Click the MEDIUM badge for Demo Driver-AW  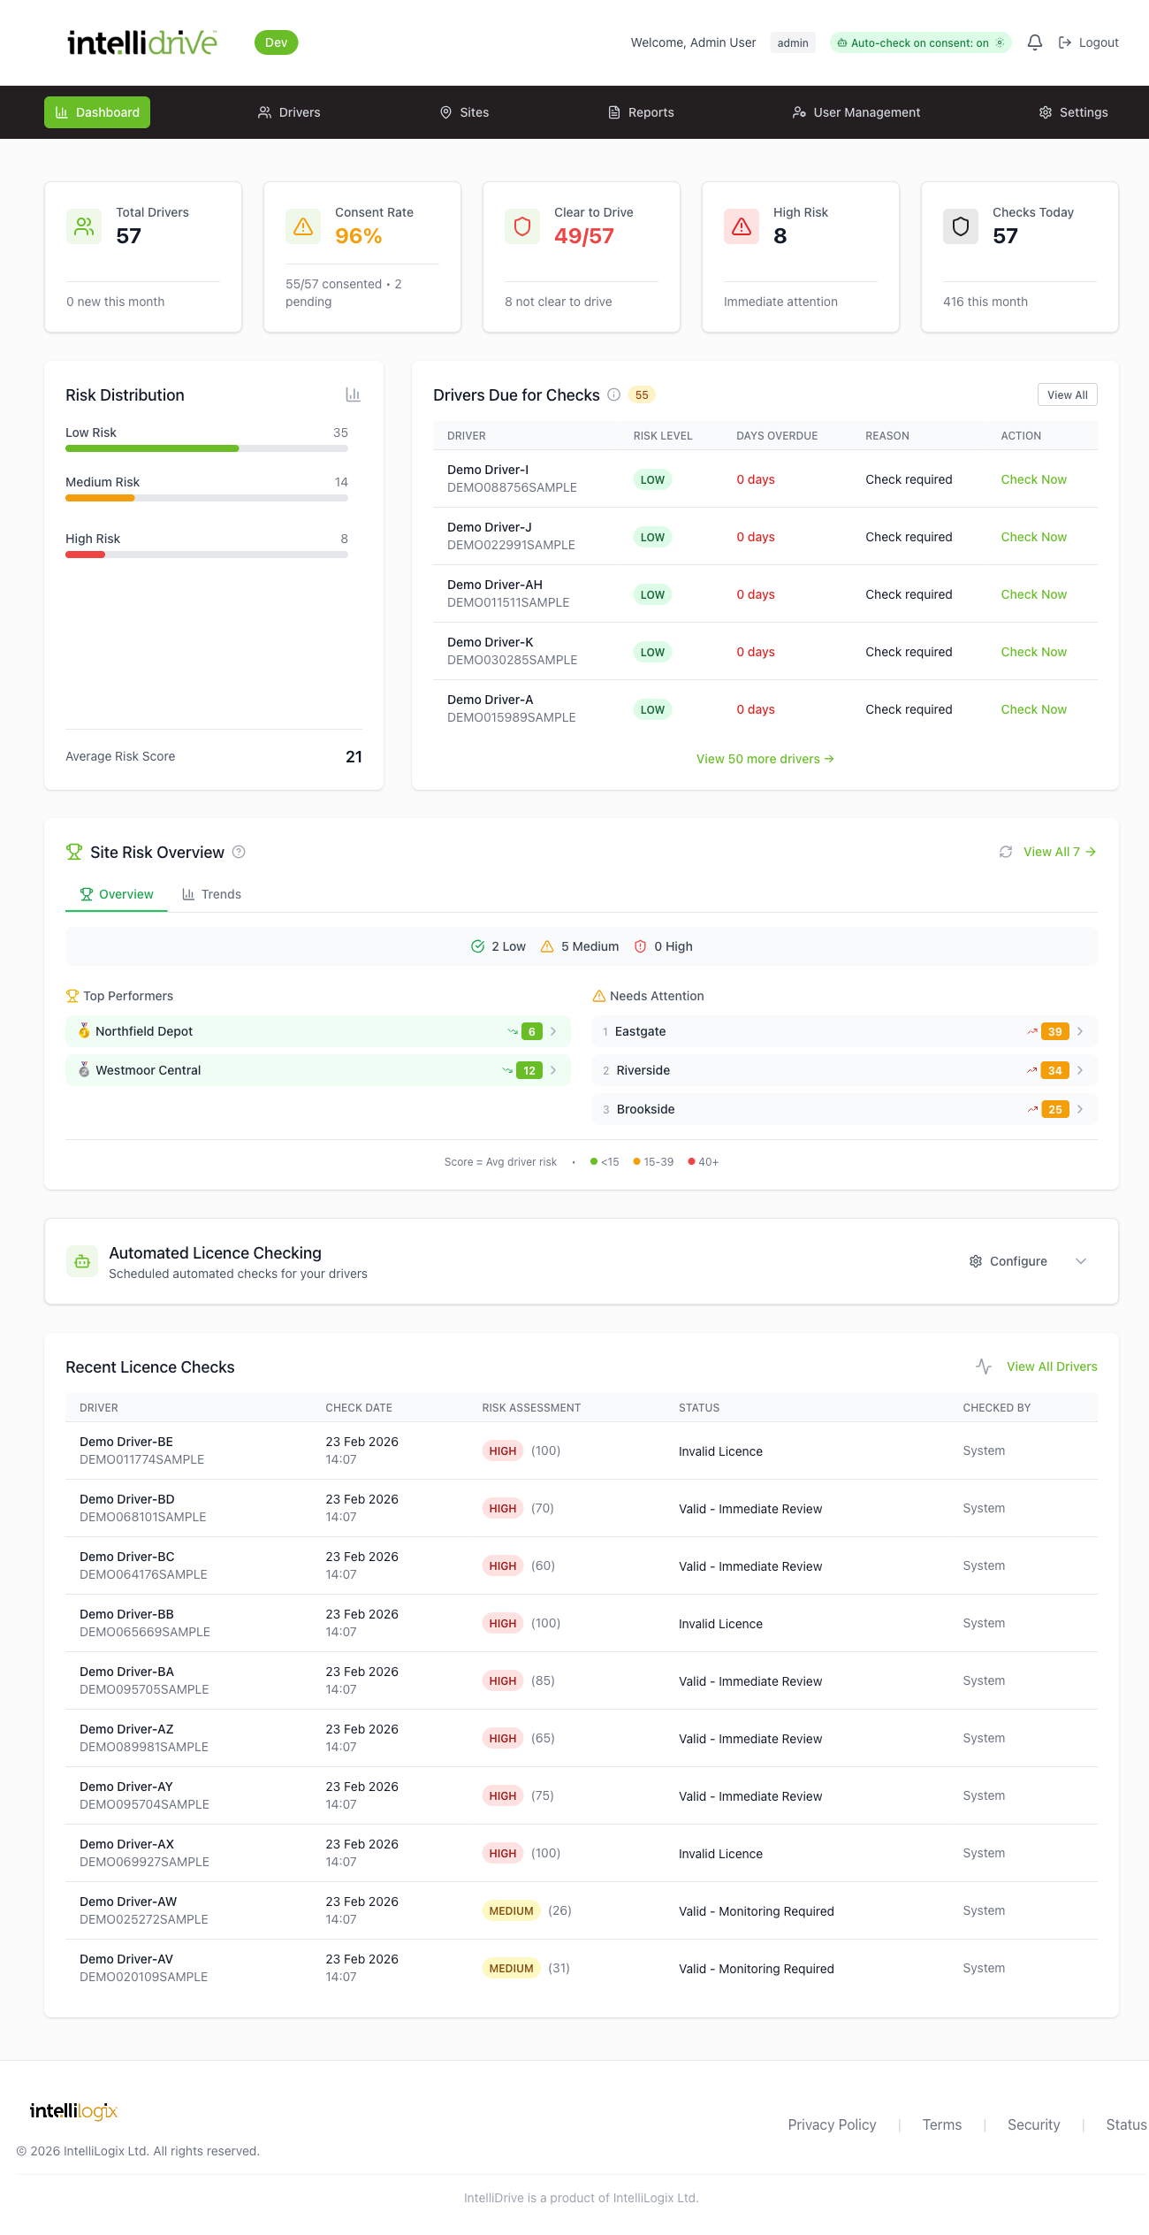[512, 1910]
